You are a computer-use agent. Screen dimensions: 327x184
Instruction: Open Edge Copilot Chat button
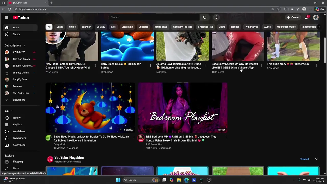[x=320, y=9]
